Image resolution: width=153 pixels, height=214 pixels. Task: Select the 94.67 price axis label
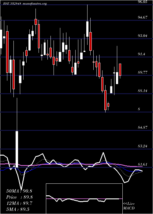[143, 17]
